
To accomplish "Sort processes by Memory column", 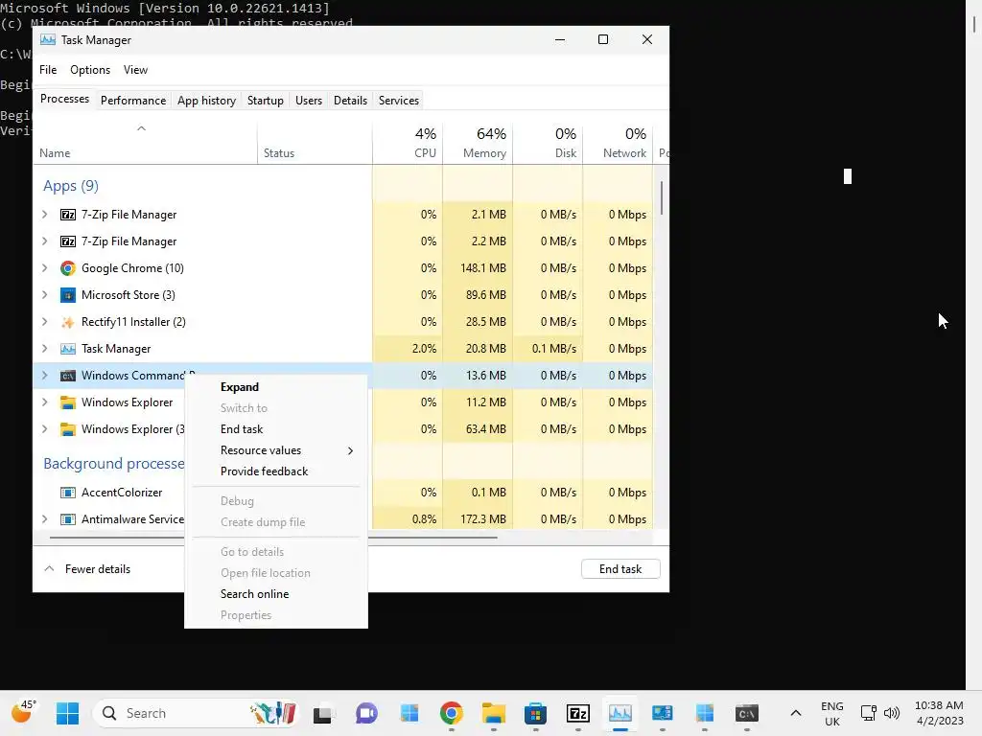I will (478, 144).
